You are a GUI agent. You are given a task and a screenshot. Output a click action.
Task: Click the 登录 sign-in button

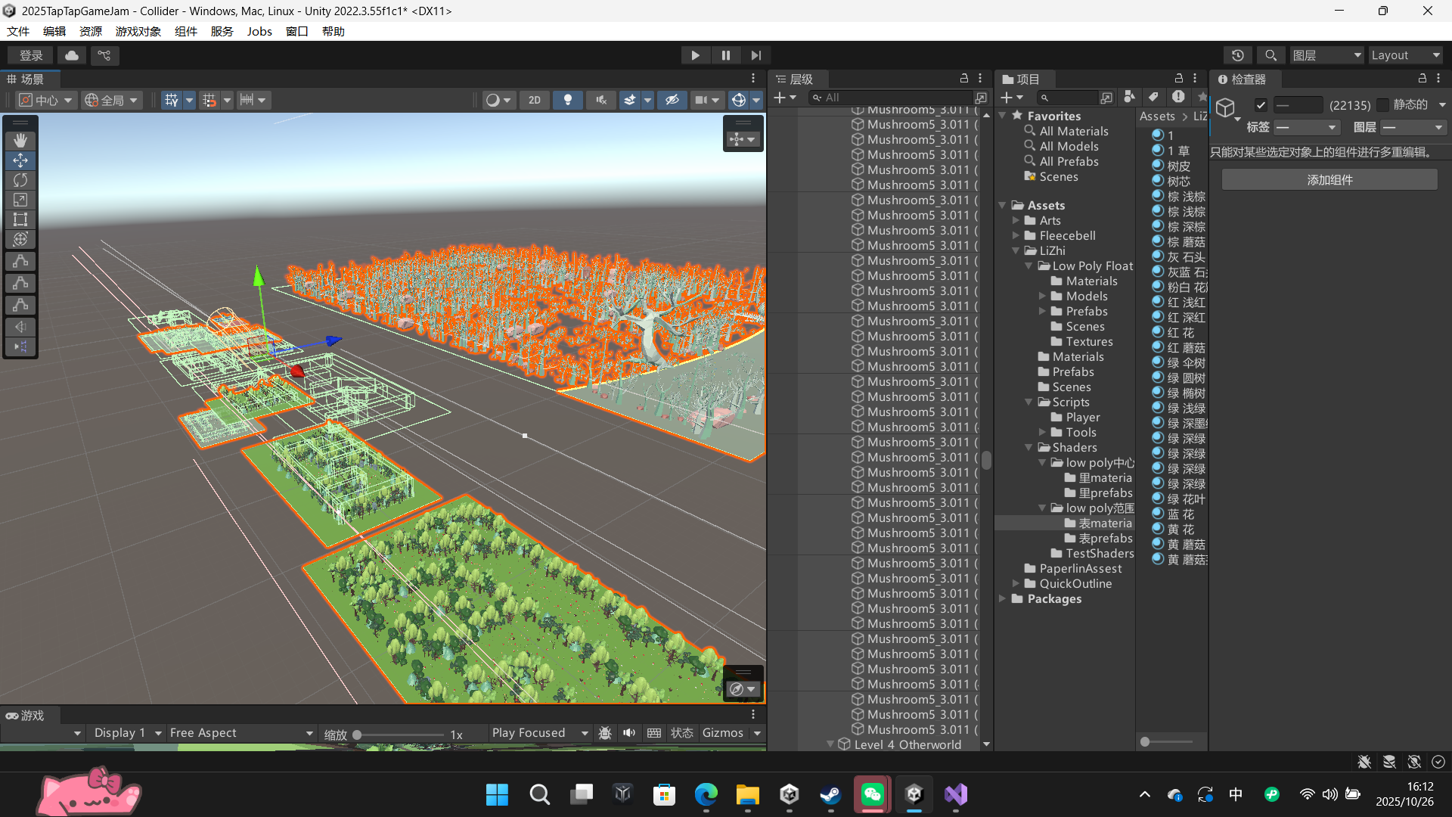point(31,55)
